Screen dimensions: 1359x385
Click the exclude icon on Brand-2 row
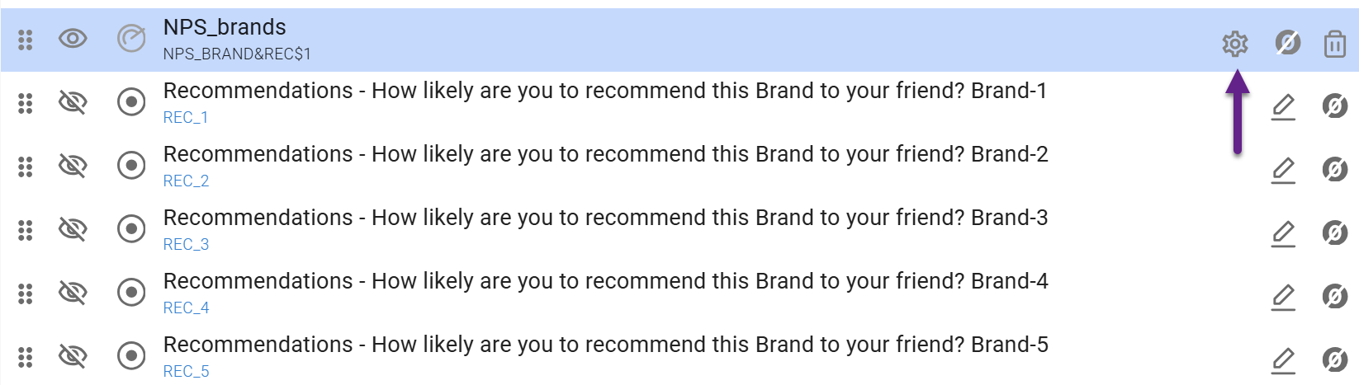click(x=1334, y=169)
